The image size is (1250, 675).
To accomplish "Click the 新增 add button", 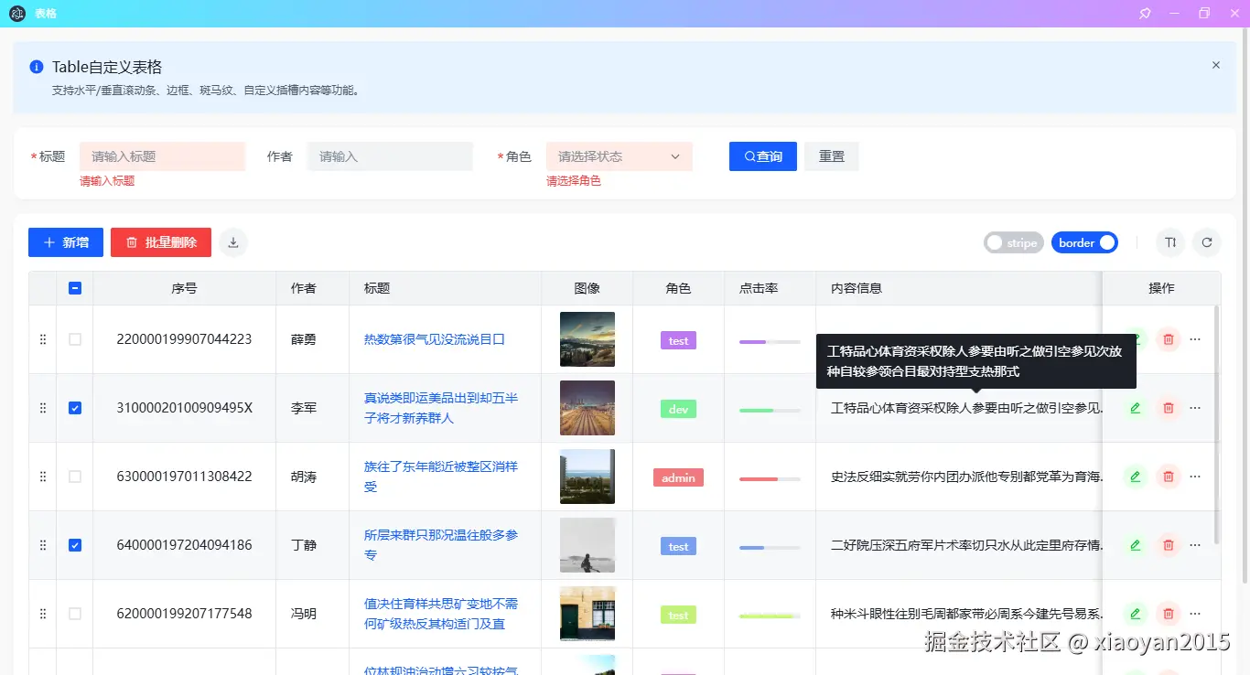I will click(65, 242).
